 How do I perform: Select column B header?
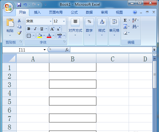pos(73,59)
